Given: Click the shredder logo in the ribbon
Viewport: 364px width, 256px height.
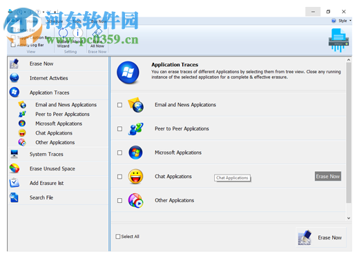Looking at the screenshot, I should (338, 40).
